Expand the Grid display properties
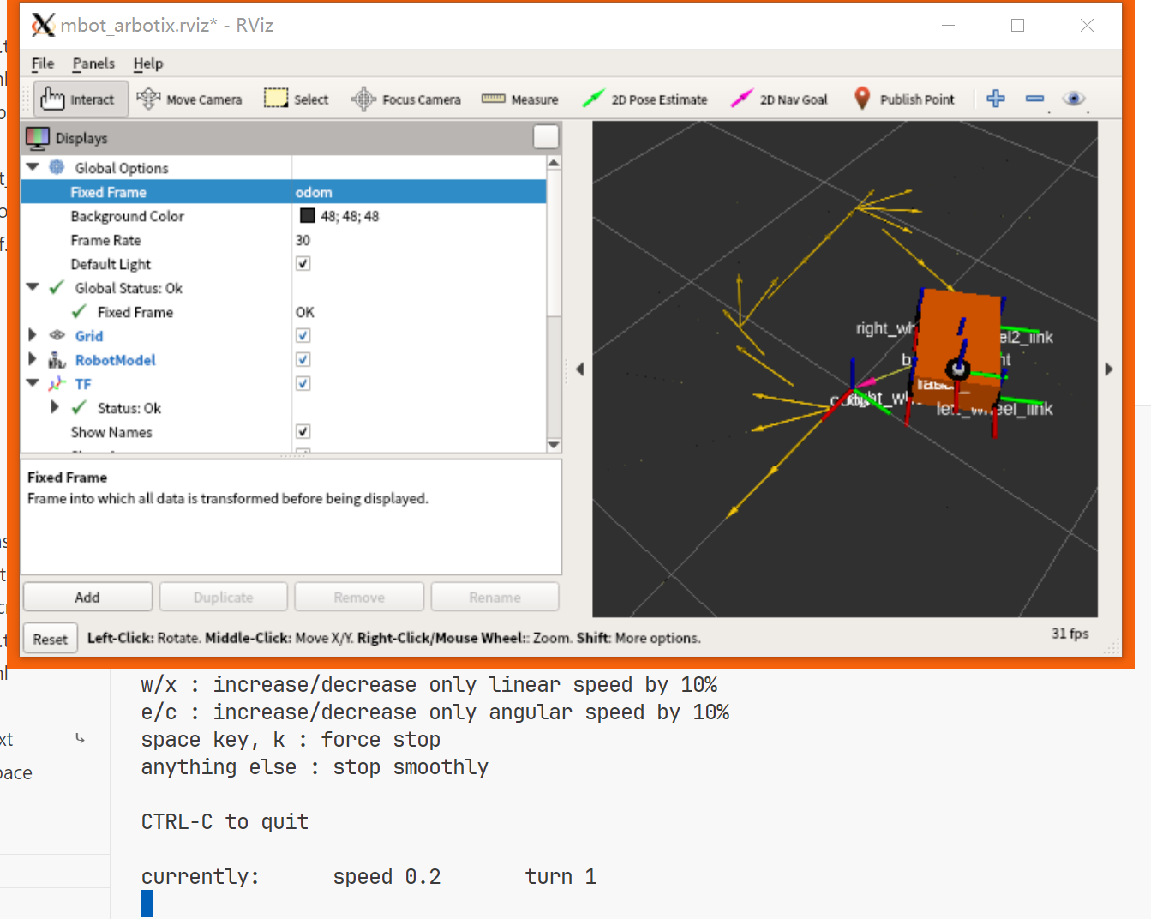Image resolution: width=1151 pixels, height=919 pixels. pyautogui.click(x=33, y=335)
